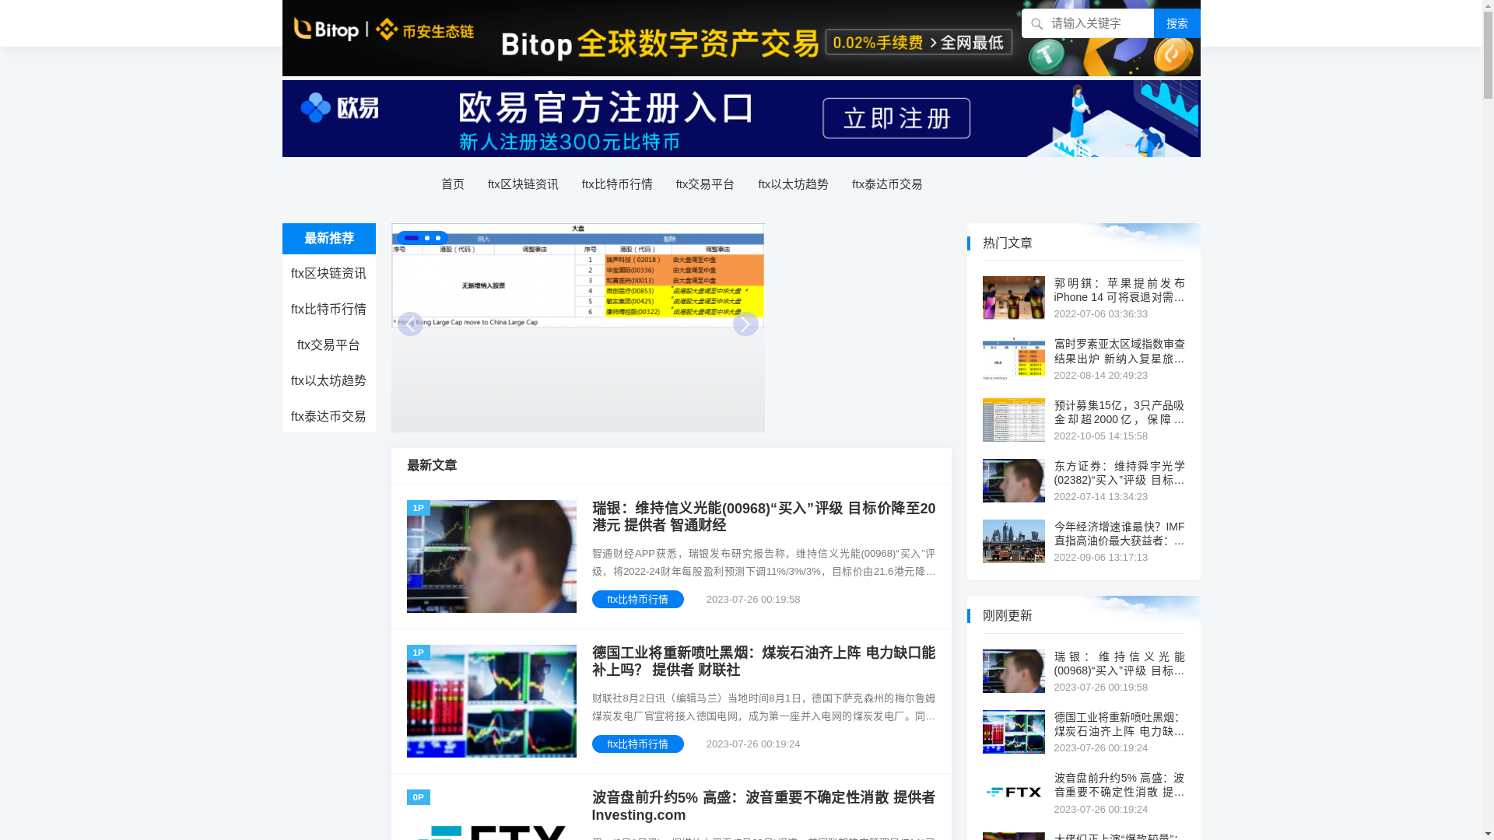Open hot article thumbnail for 今年经济增速
The image size is (1494, 840).
(1014, 541)
